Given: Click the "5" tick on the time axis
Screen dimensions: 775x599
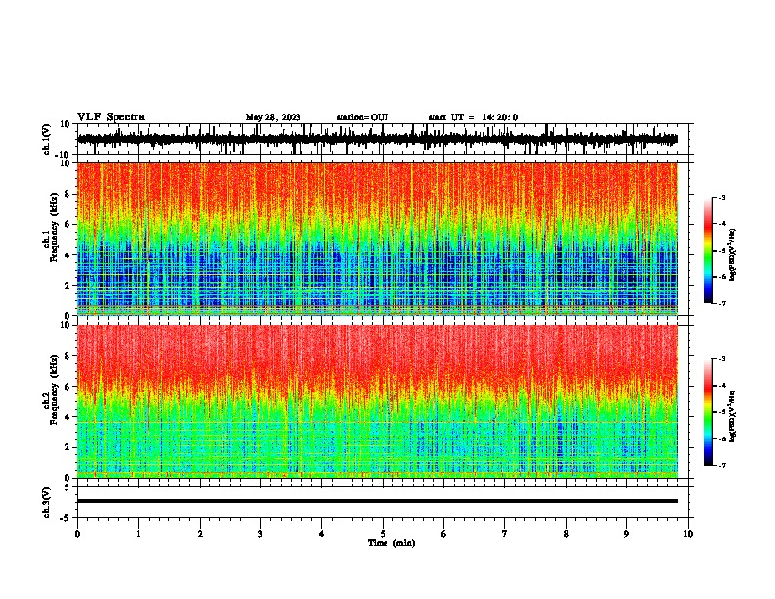Looking at the screenshot, I should (x=383, y=534).
